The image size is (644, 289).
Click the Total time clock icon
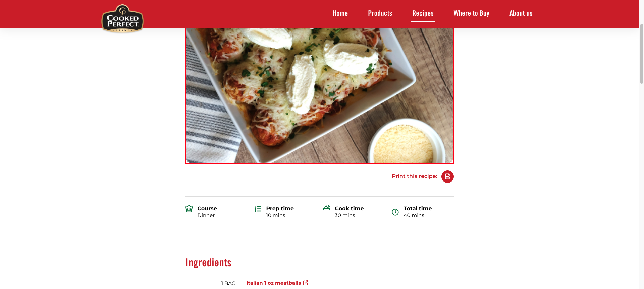pyautogui.click(x=395, y=212)
